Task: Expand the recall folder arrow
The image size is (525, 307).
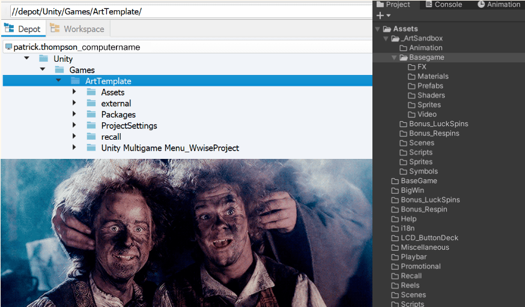Action: (x=74, y=136)
